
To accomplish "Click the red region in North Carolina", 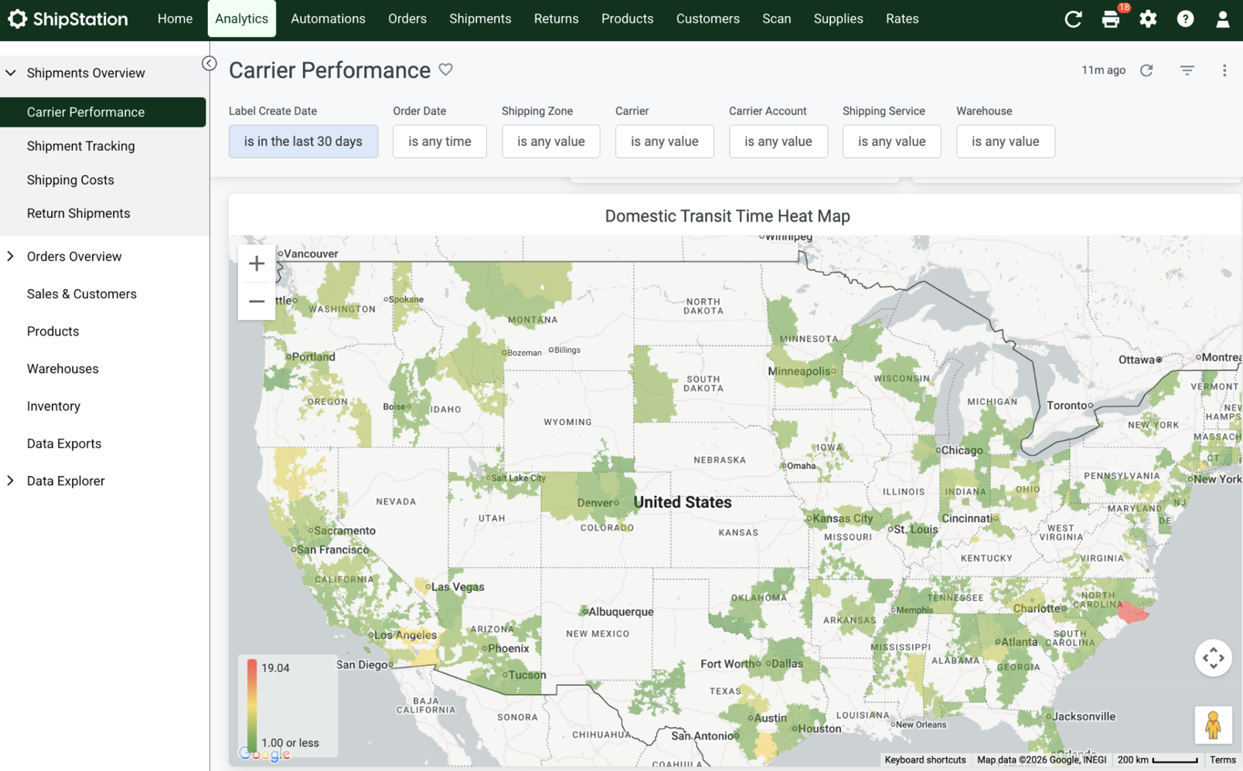I will (1133, 613).
